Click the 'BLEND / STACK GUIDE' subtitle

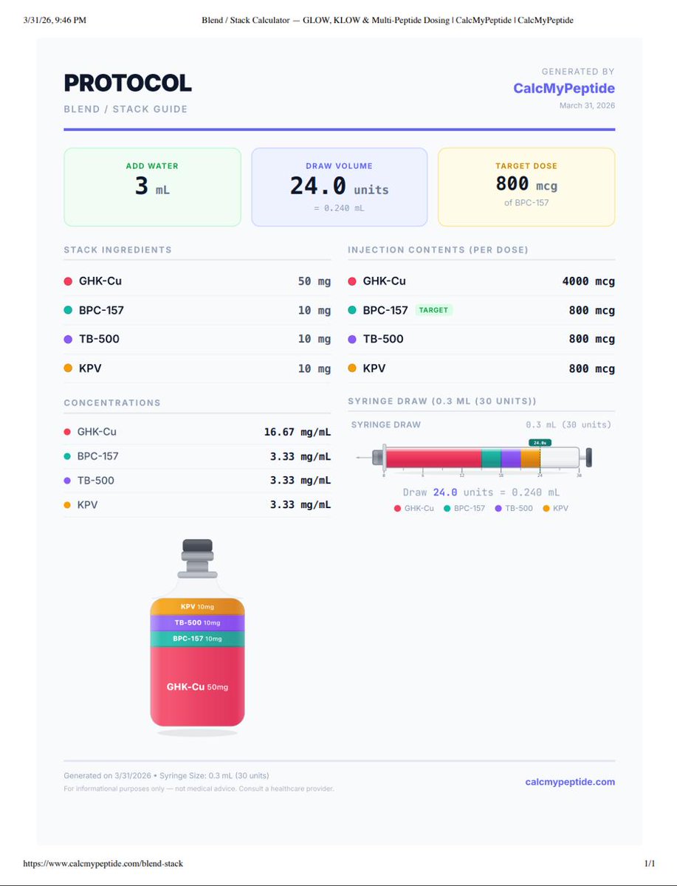126,109
